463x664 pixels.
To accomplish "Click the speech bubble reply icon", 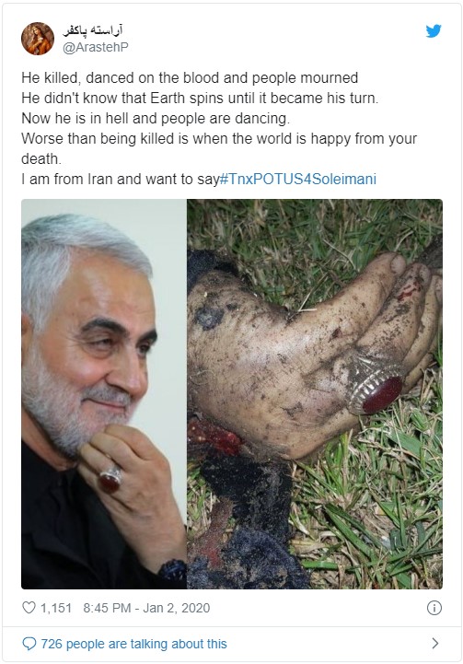I will click(29, 644).
